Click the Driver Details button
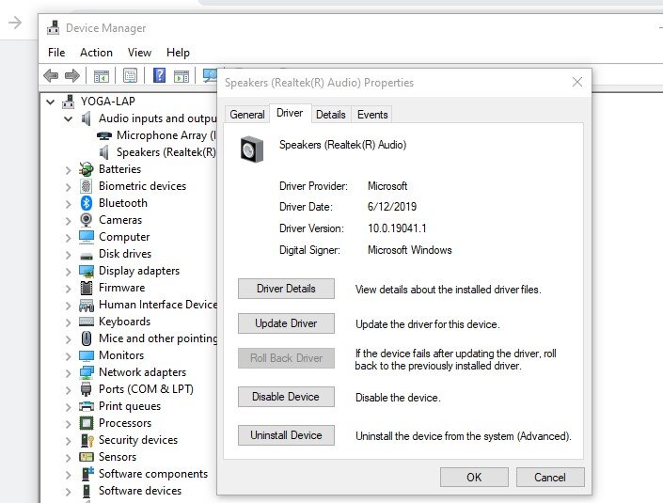663x503 pixels. click(286, 289)
